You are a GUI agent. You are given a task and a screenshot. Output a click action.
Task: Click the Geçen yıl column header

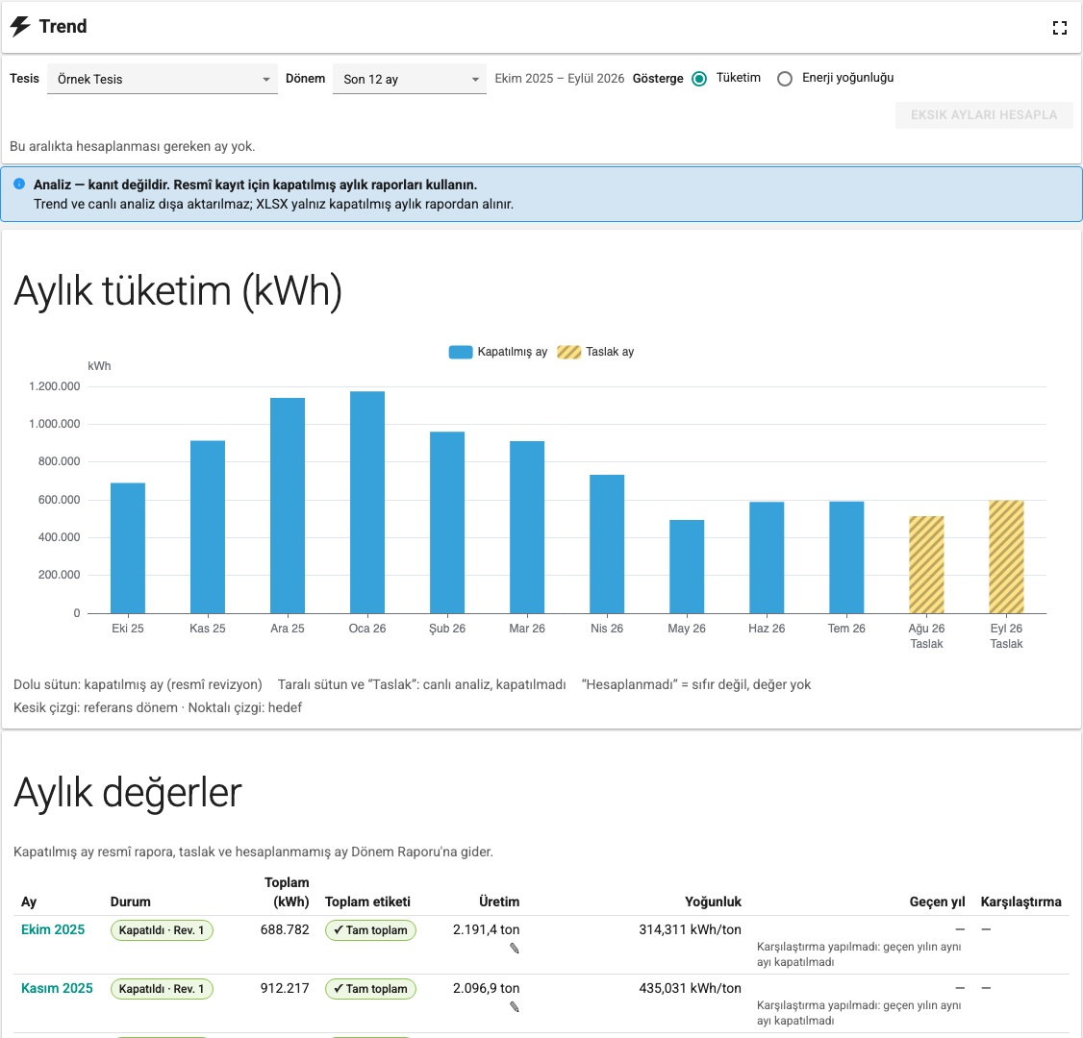(937, 902)
